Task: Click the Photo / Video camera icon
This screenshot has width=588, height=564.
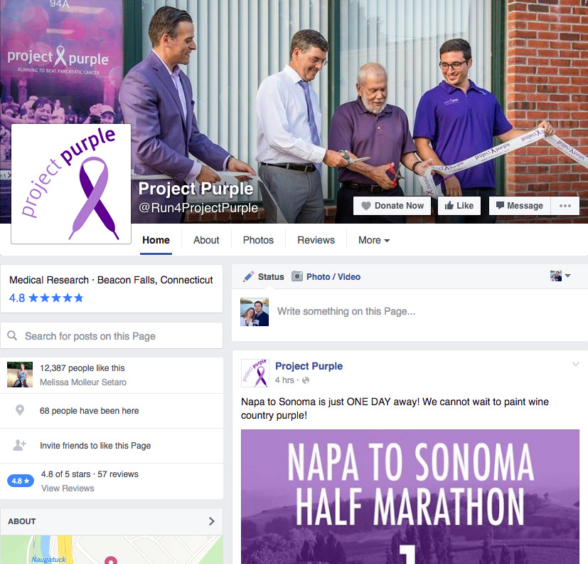Action: point(297,276)
